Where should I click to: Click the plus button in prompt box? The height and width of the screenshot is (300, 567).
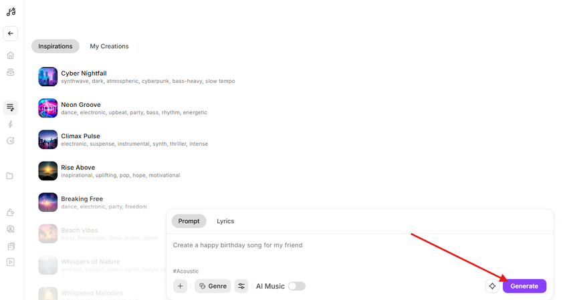180,286
